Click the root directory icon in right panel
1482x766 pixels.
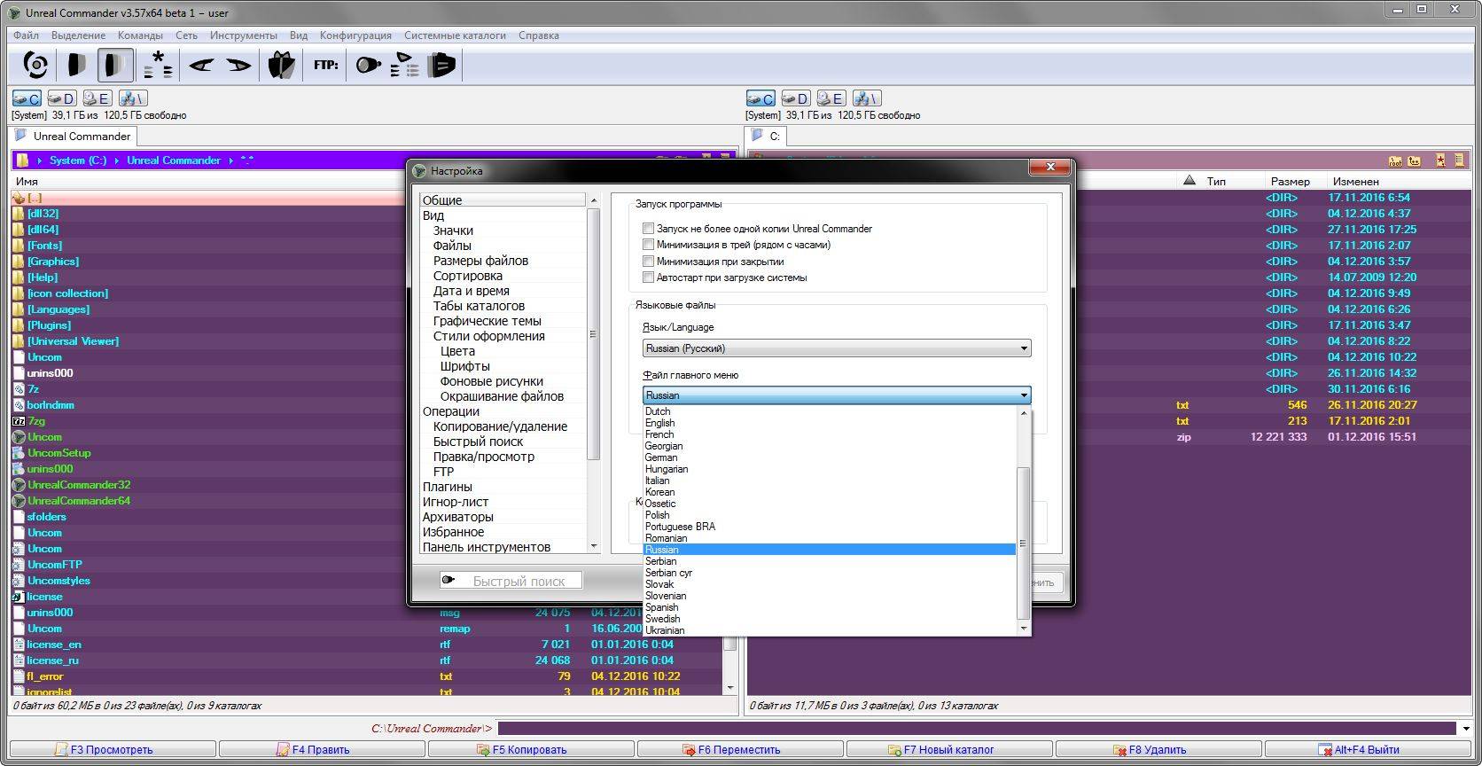click(x=1395, y=160)
